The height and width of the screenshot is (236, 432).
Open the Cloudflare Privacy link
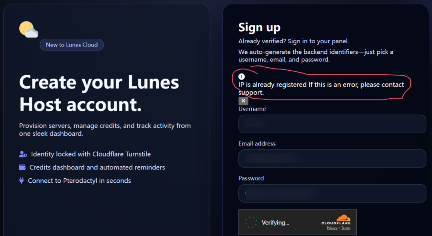(332, 228)
